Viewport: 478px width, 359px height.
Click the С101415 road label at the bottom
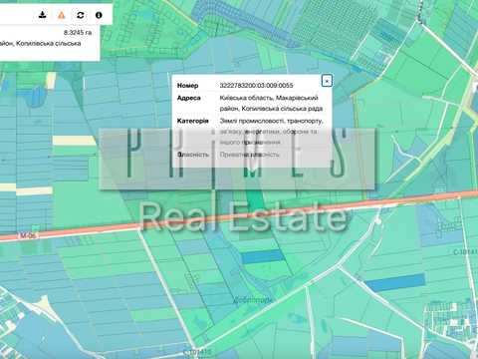pos(197,352)
